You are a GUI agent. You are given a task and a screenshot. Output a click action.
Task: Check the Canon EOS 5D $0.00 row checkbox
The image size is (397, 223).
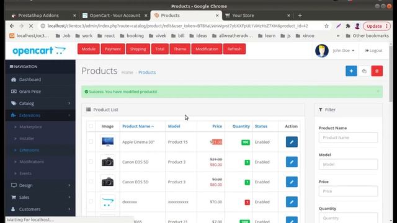pyautogui.click(x=91, y=181)
